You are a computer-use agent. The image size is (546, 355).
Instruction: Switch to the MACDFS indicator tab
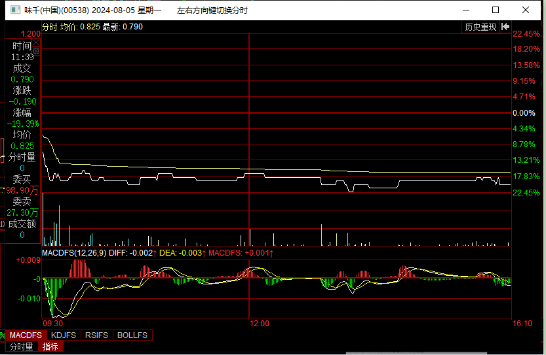tap(26, 335)
